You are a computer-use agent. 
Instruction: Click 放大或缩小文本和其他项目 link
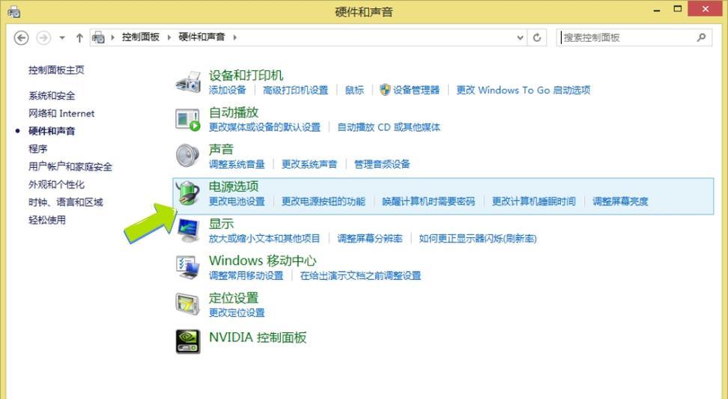pyautogui.click(x=264, y=239)
